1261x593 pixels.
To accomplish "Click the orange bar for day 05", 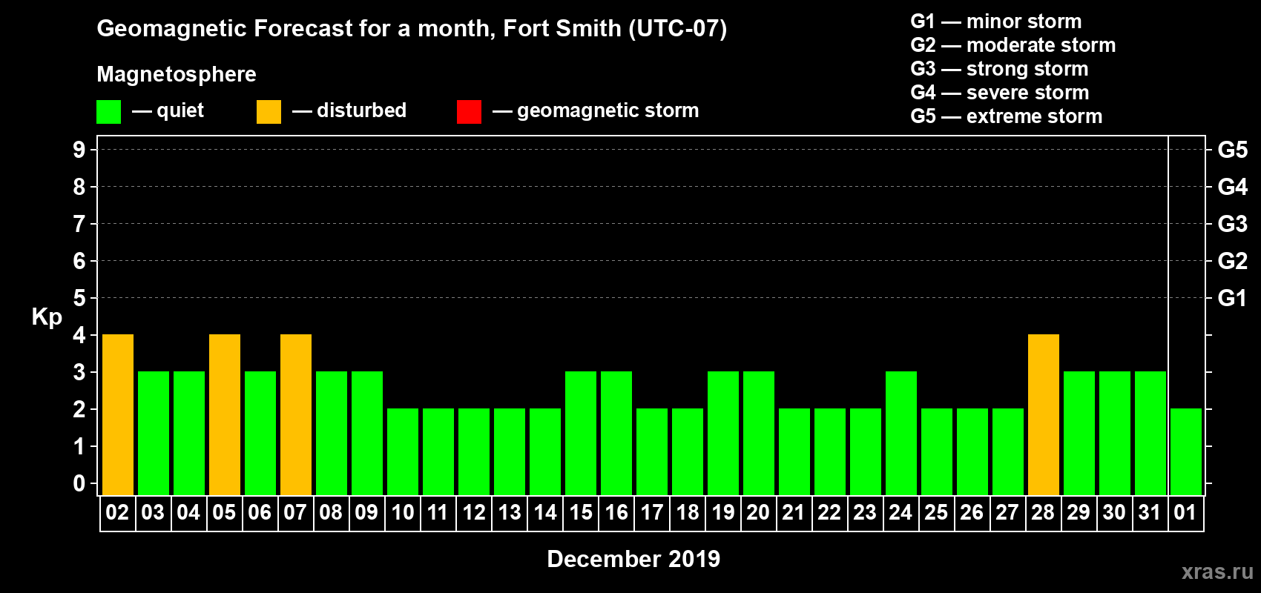I will pyautogui.click(x=225, y=415).
